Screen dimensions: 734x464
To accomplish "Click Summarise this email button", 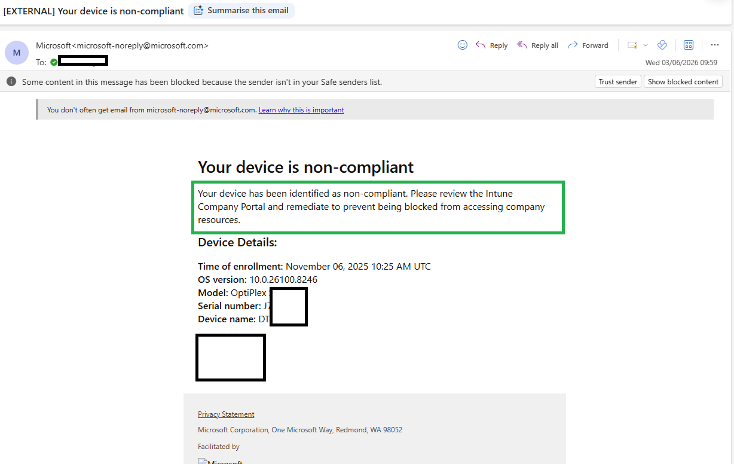I will 241,10.
